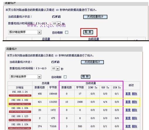149x130 pixels.
Task: Click 重置 link for 192.168.1.123
Action: click(128, 118)
